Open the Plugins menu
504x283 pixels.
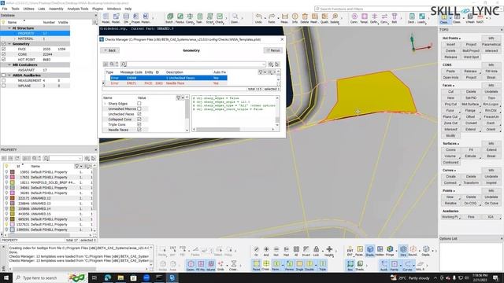98,9
